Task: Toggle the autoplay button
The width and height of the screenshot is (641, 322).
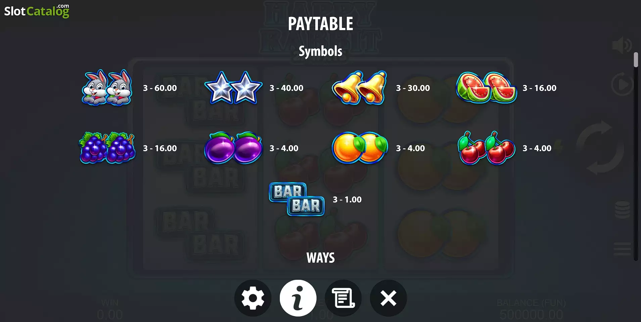Action: (622, 84)
